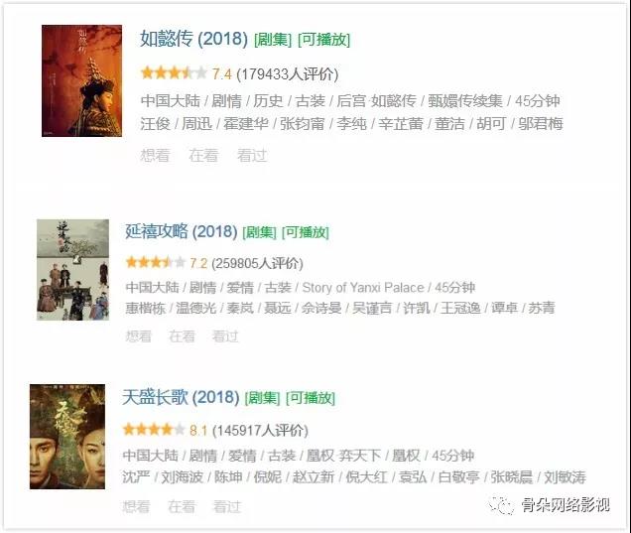Open the 延禧攻略 (2018) title link
631x533 pixels.
pyautogui.click(x=182, y=231)
